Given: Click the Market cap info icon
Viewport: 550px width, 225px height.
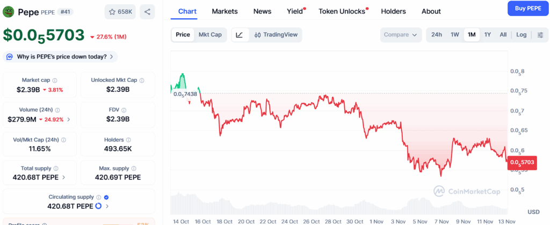Looking at the screenshot, I should [55, 80].
